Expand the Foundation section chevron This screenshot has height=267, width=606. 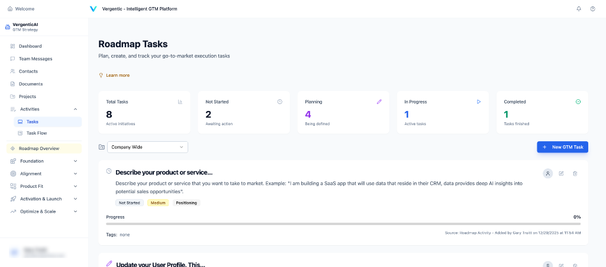(75, 161)
